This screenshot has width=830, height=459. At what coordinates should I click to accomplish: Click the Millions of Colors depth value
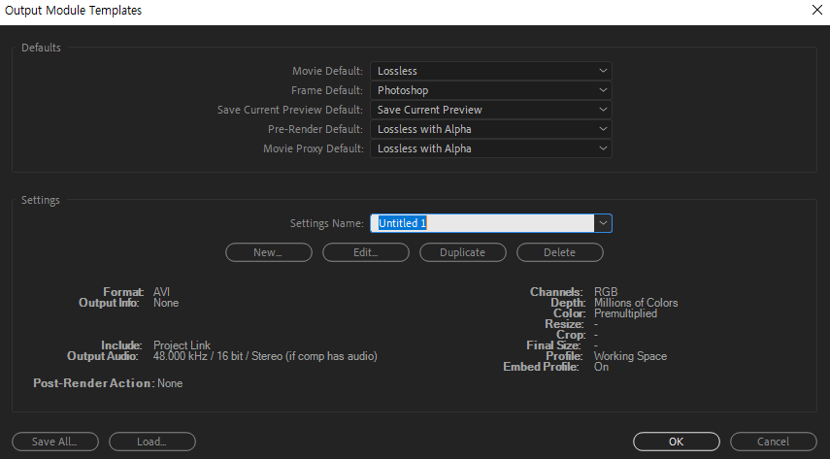(636, 303)
